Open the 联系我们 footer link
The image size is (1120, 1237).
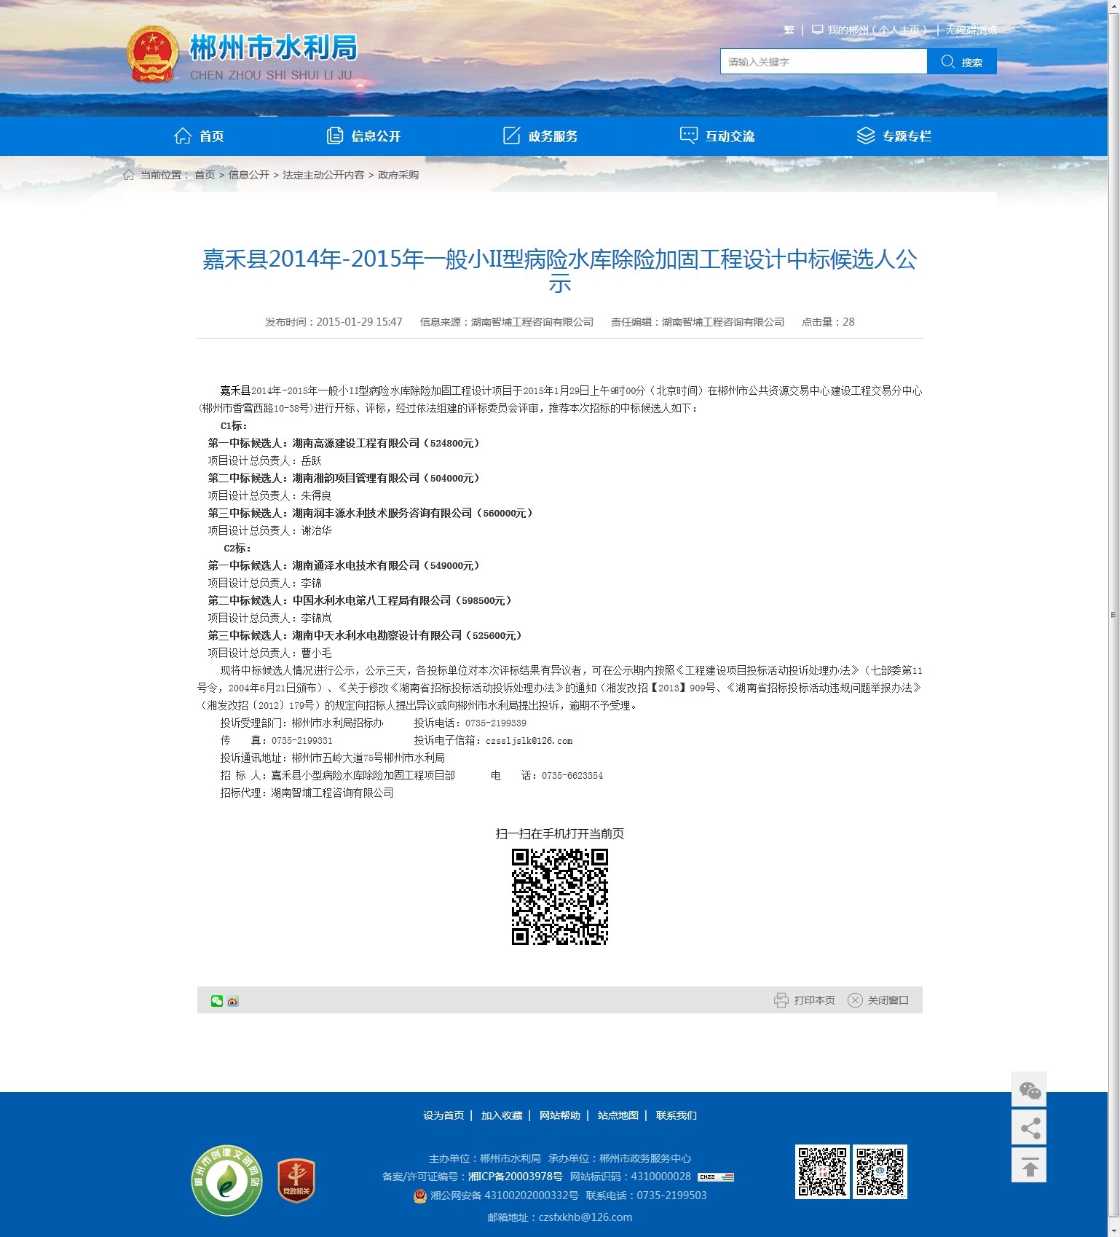click(x=676, y=1115)
